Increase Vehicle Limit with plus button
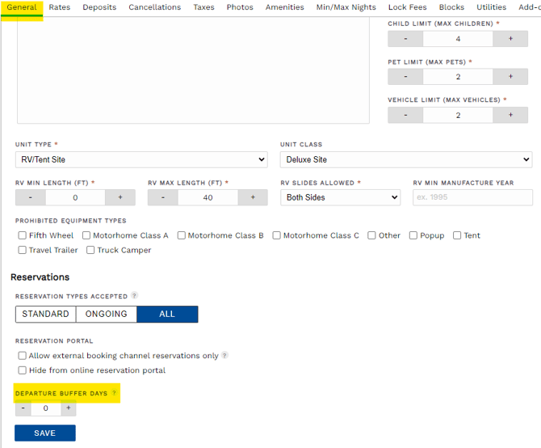The image size is (541, 448). coord(510,115)
